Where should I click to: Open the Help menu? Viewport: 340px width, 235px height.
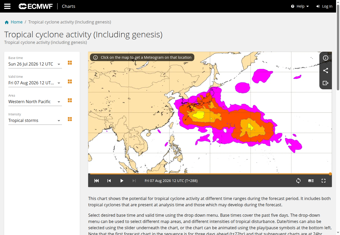coord(300,6)
